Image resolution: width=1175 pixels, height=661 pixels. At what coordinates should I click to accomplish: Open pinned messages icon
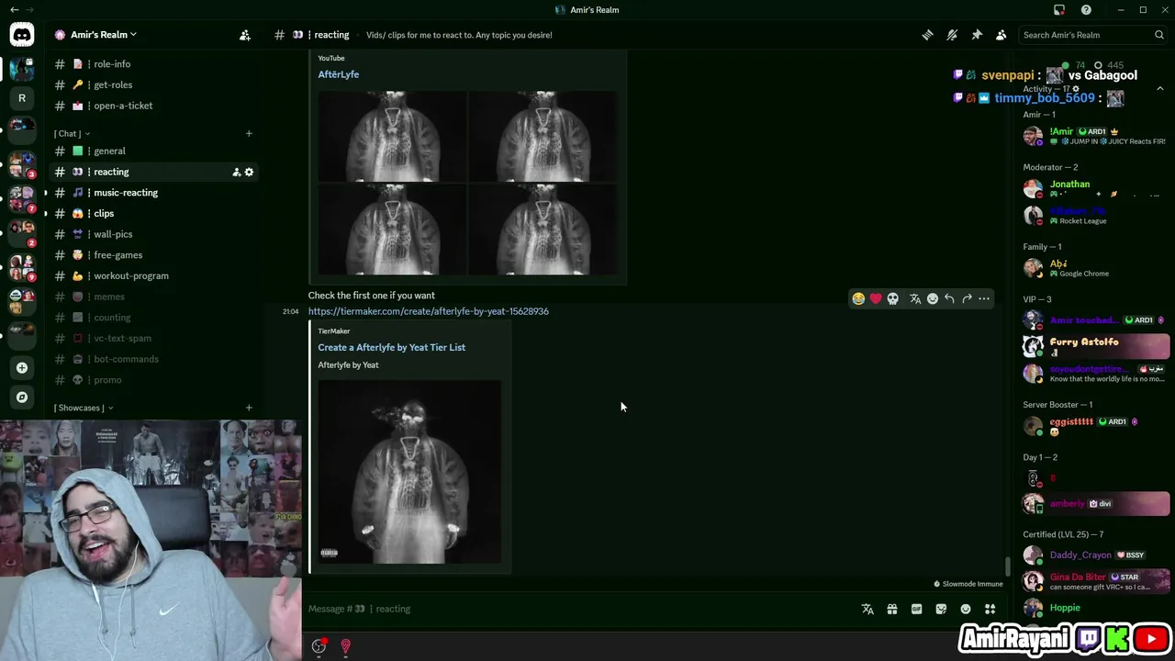click(x=977, y=35)
